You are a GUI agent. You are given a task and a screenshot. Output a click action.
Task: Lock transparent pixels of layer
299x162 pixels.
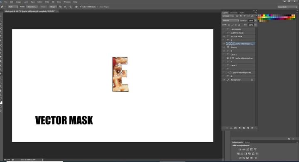coord(229,25)
